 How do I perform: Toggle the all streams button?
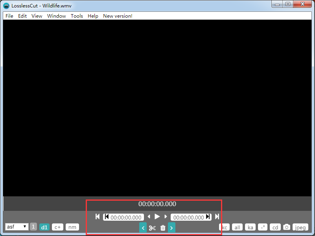tap(237, 227)
